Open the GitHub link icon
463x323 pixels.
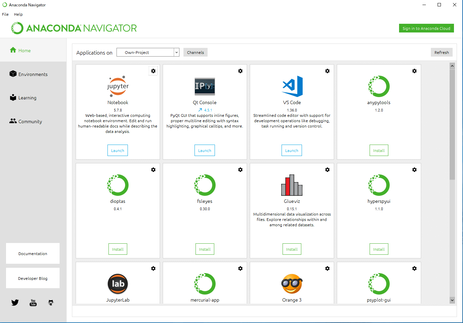[51, 303]
